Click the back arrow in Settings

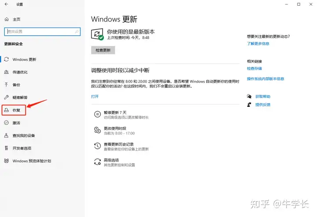point(6,4)
